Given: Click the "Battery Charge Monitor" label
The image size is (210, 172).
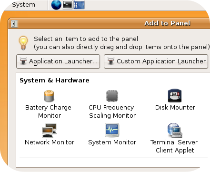Looking at the screenshot, I should [x=49, y=111].
